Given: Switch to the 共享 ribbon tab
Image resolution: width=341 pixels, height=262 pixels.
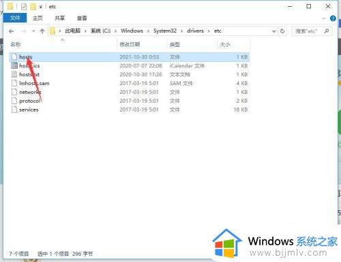Looking at the screenshot, I should pos(60,18).
